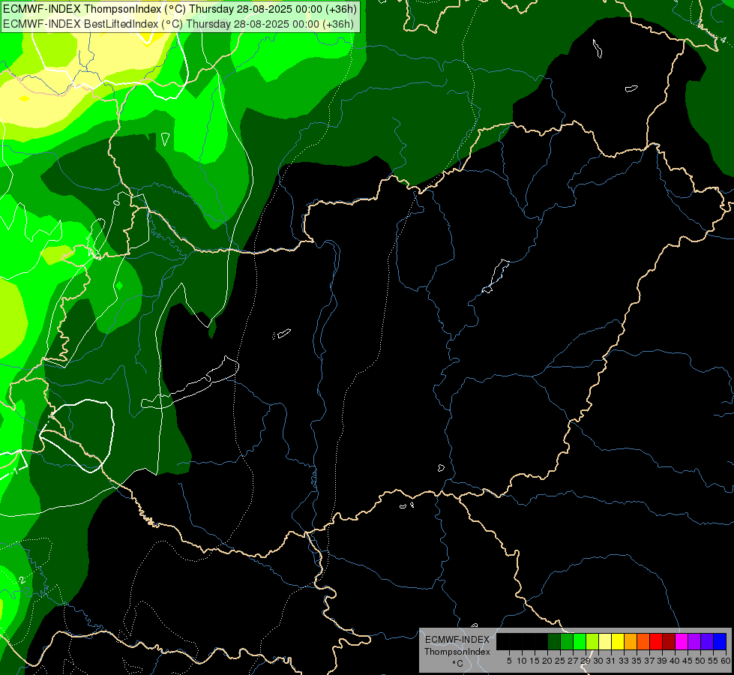Click the legend value '40'

[x=675, y=661]
